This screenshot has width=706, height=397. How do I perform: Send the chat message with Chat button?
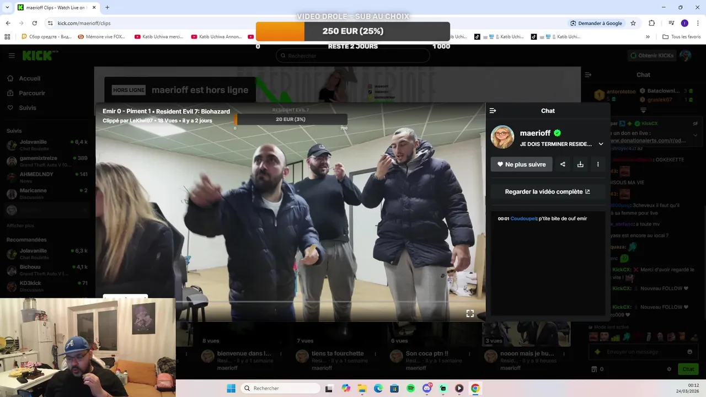pos(688,369)
